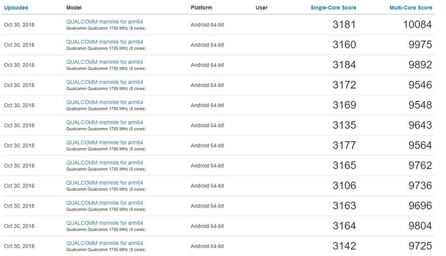Click the Platform column header
This screenshot has height=256, width=446.
(201, 8)
